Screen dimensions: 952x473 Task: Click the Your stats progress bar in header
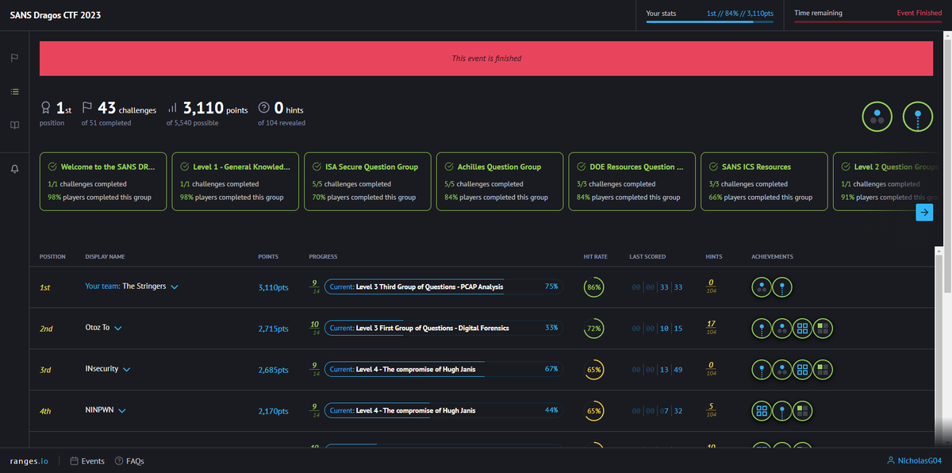pos(710,23)
